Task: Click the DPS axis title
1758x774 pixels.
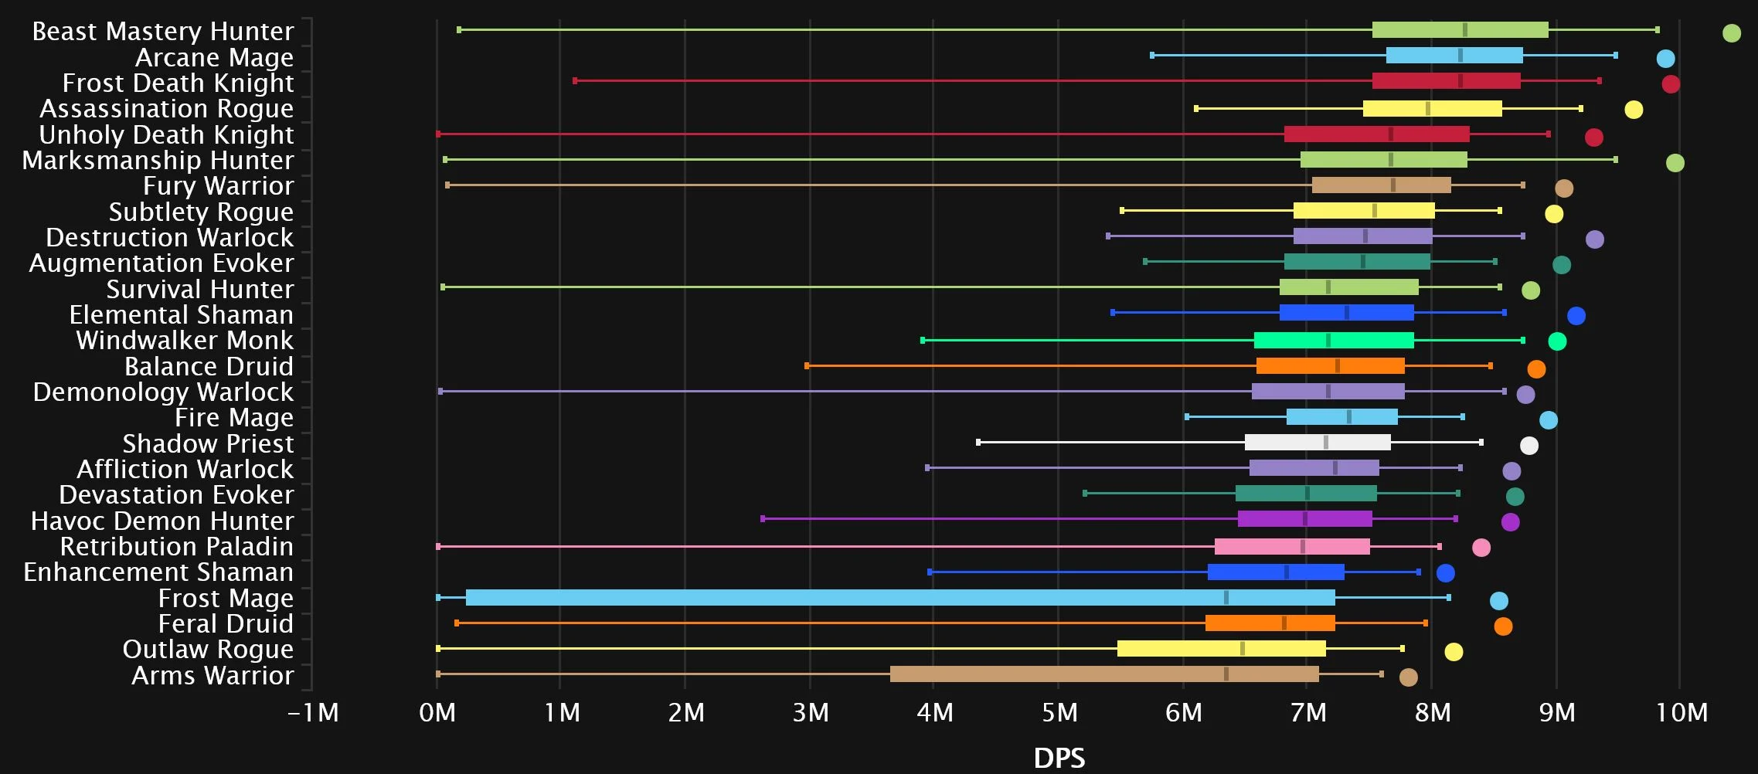Action: pyautogui.click(x=1059, y=758)
